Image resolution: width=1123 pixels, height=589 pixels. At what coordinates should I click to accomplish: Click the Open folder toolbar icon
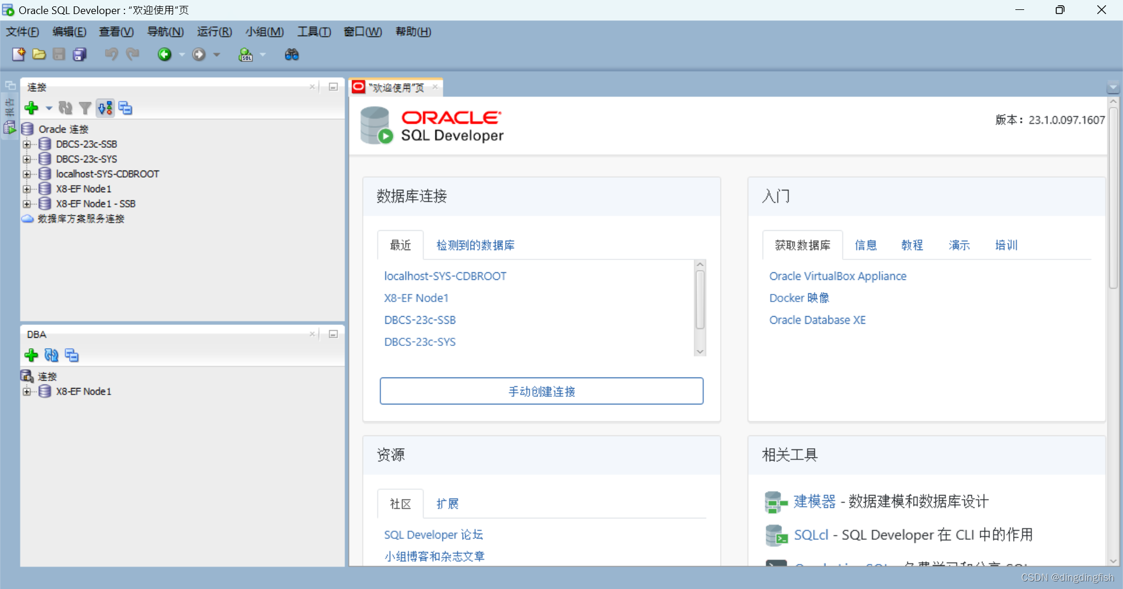(39, 54)
